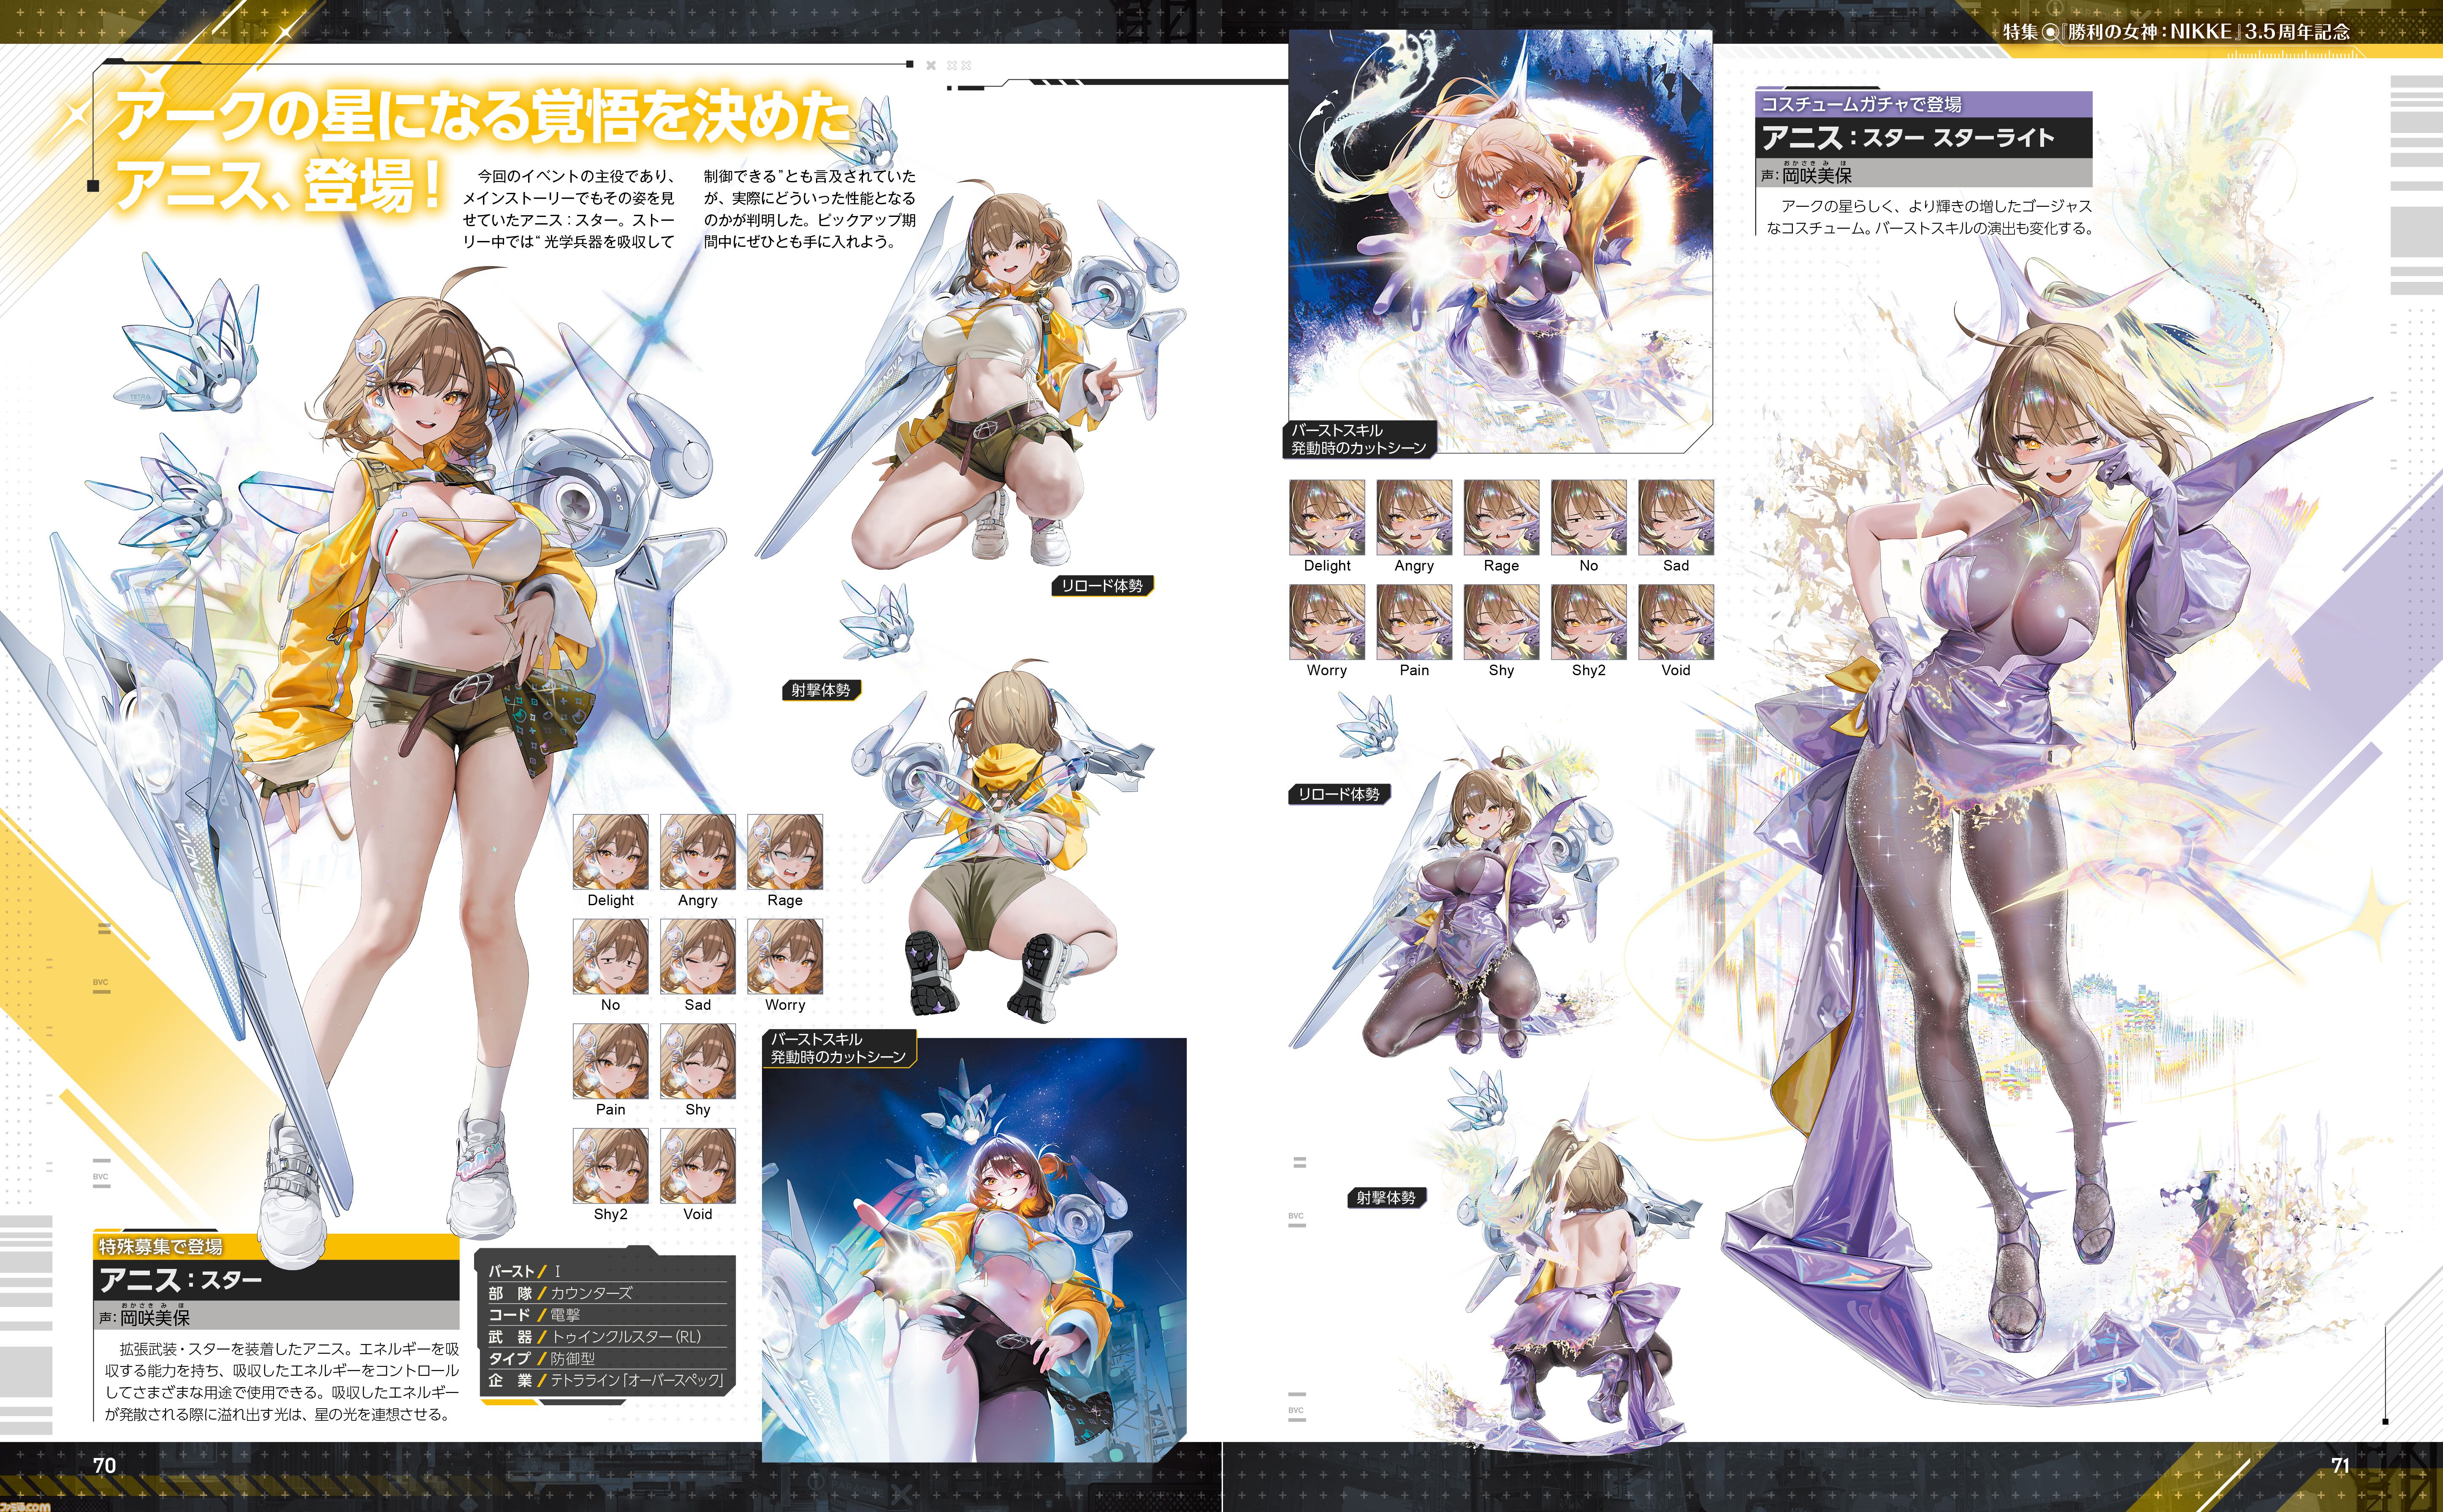The height and width of the screenshot is (1512, 2443).
Task: Click the タイプ / 防御型 stats row
Action: (607, 1359)
